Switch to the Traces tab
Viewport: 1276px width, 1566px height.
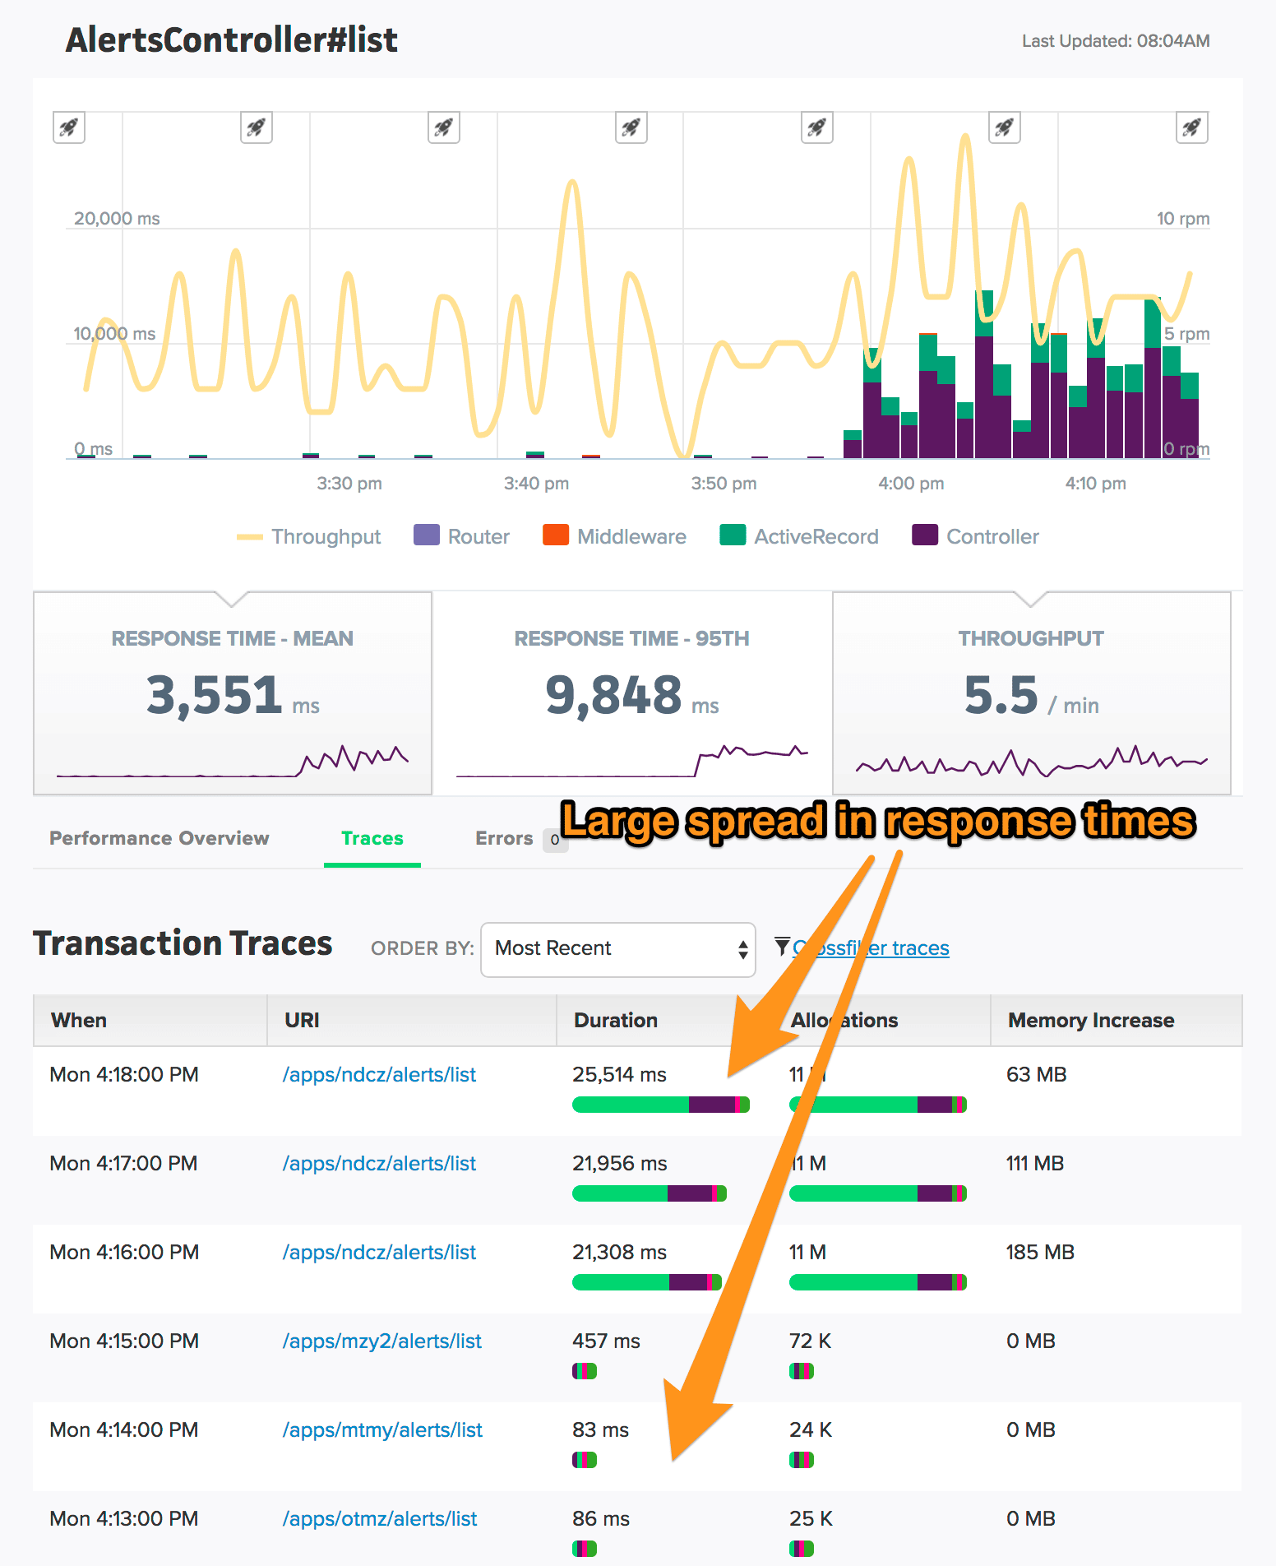pyautogui.click(x=372, y=838)
